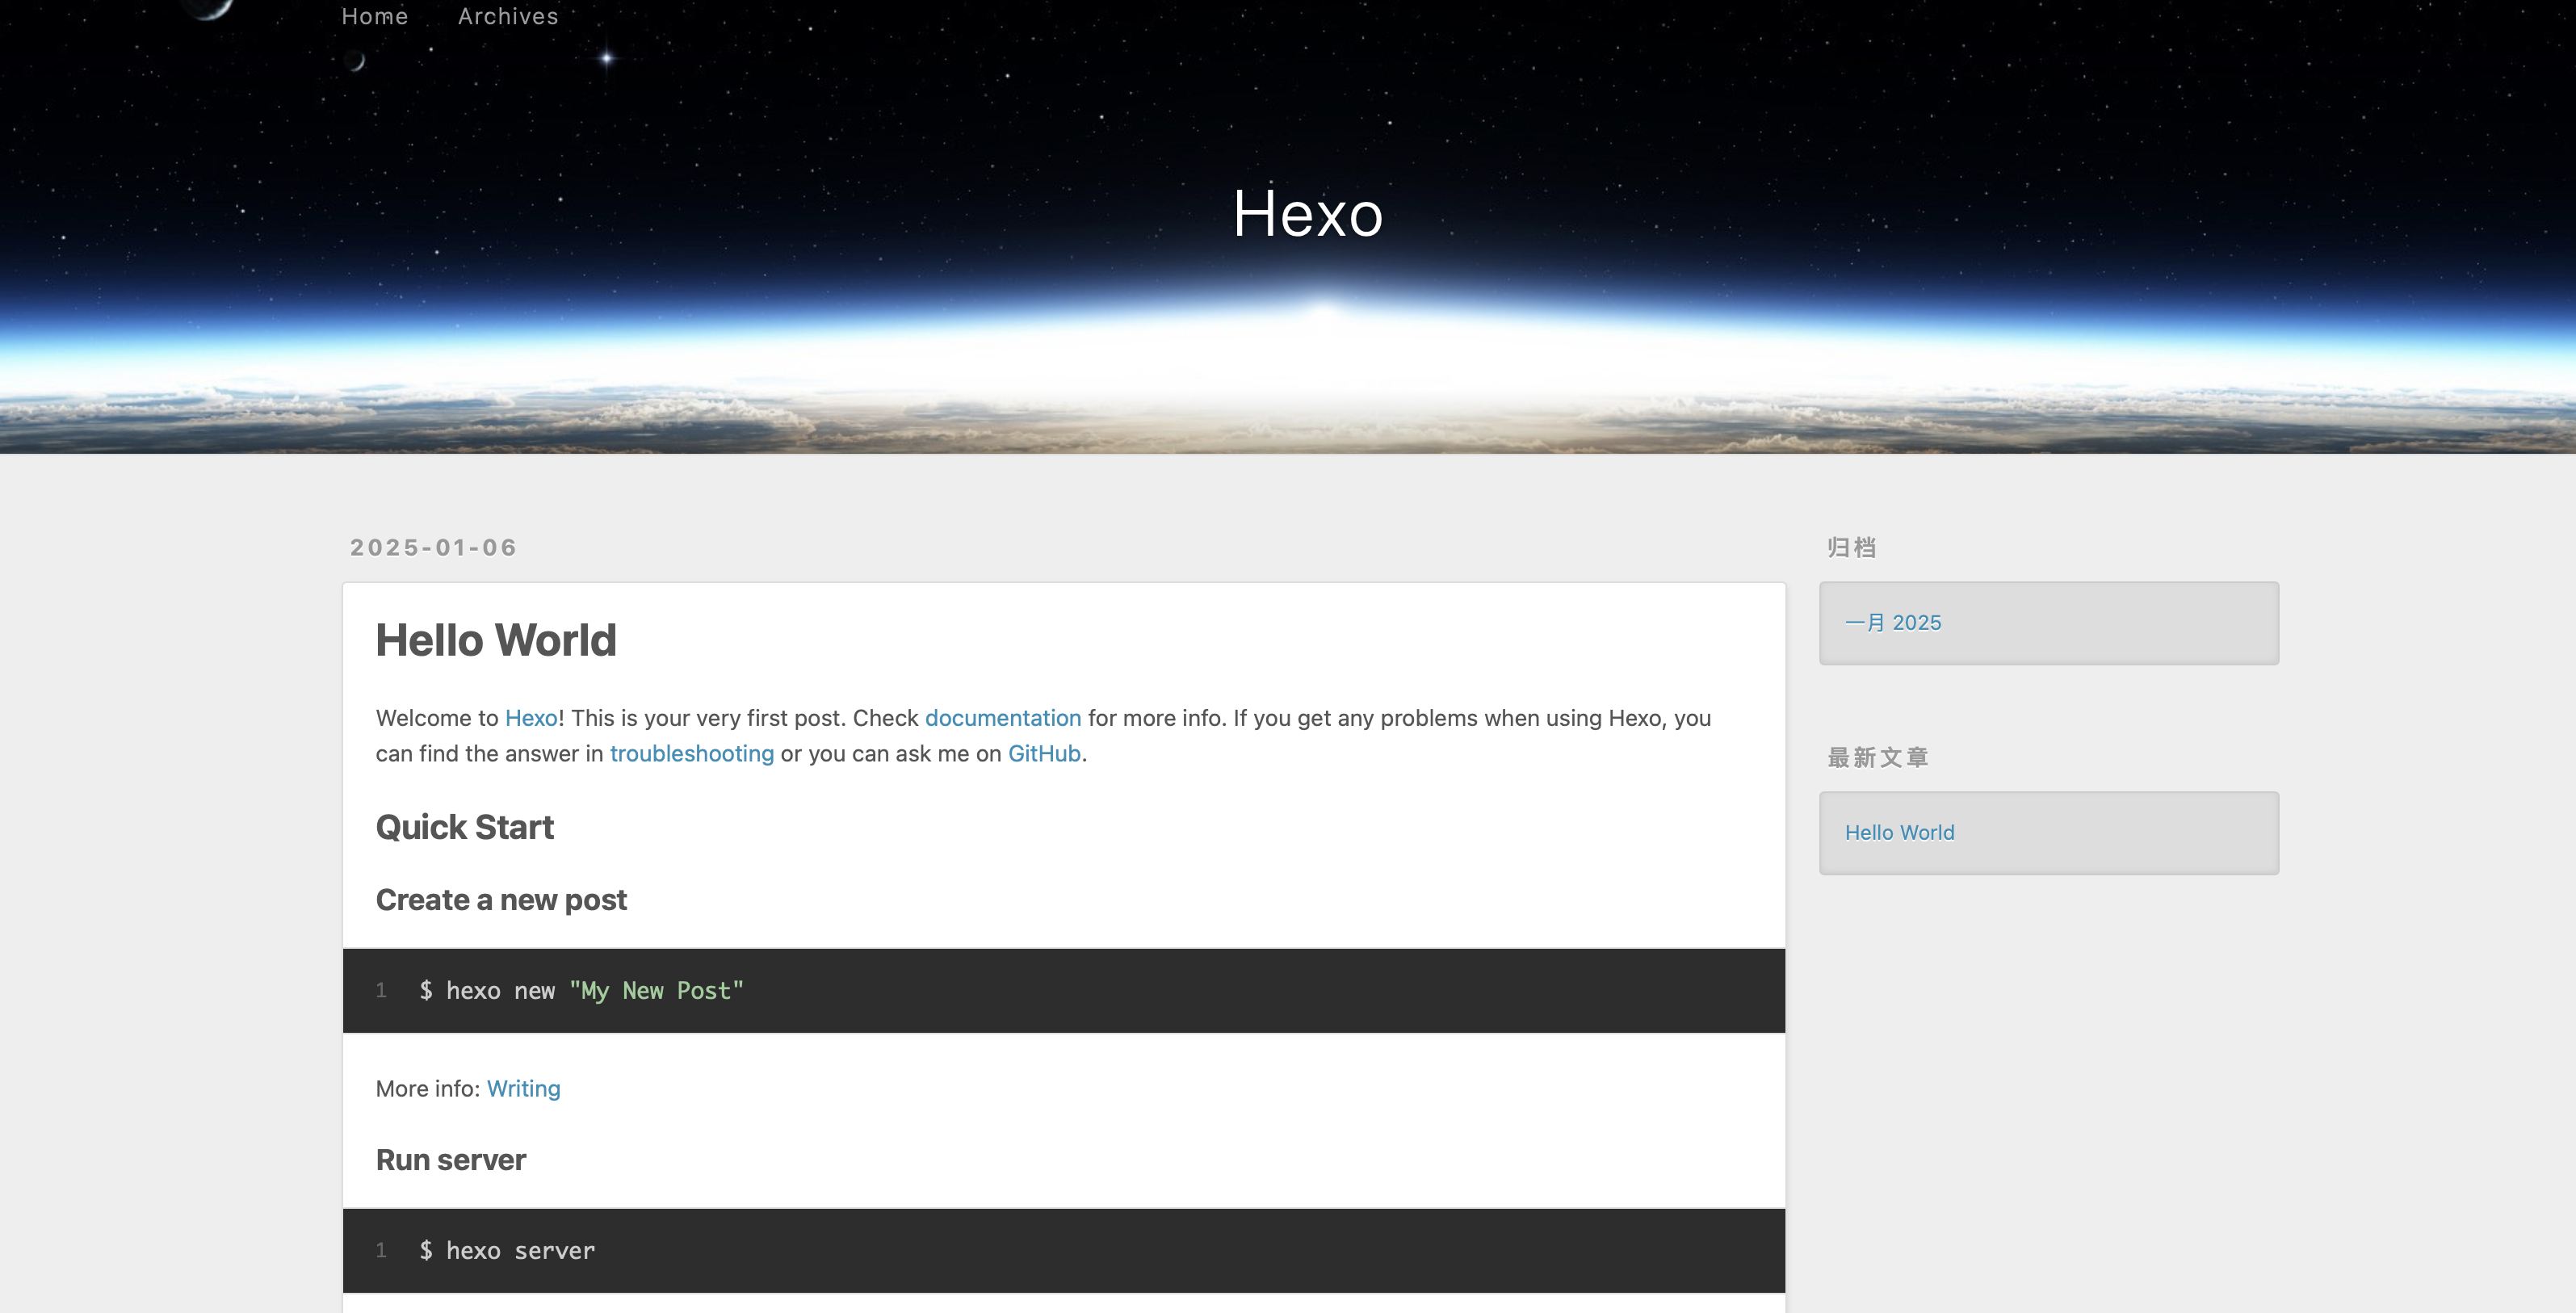Open the documentation link
Screen dimensions: 2576x1313
click(1002, 718)
